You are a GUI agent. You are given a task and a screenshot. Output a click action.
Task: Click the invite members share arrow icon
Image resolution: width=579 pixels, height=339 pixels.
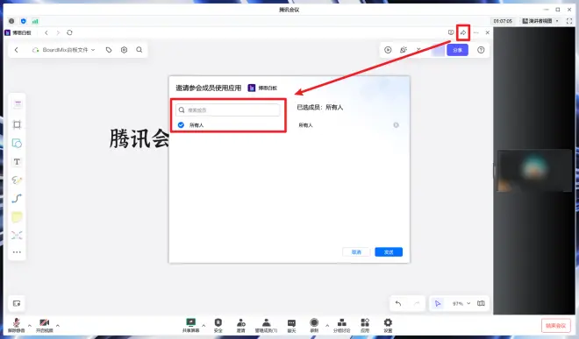(463, 32)
